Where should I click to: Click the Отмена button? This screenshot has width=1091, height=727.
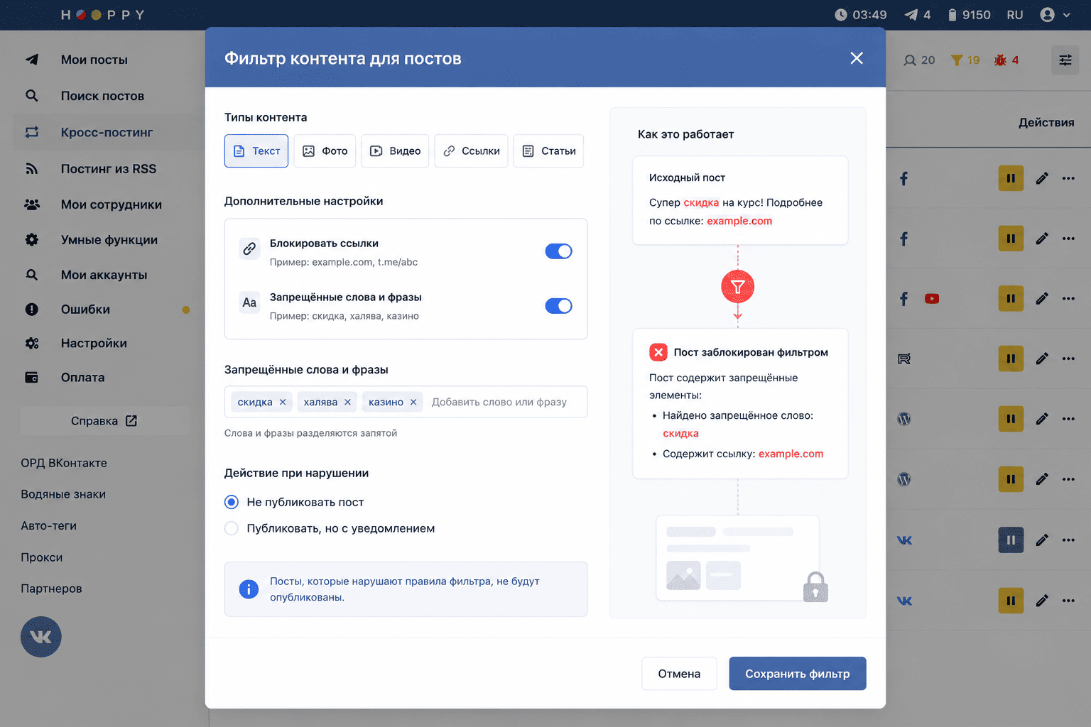[679, 674]
